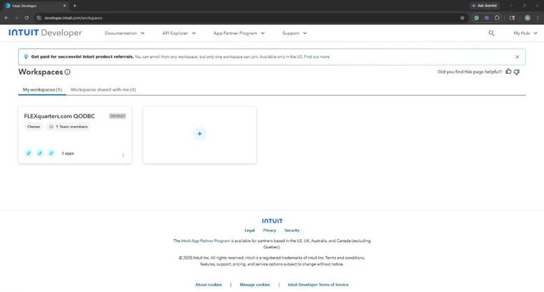
Task: Click the Owner tag on workspace card
Action: [x=33, y=127]
